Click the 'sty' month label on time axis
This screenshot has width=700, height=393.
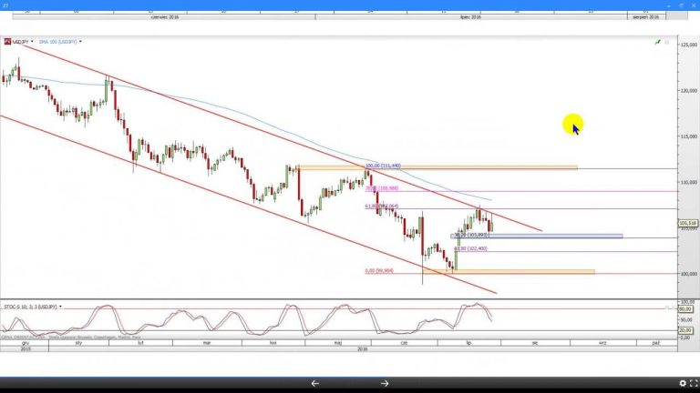tap(78, 343)
